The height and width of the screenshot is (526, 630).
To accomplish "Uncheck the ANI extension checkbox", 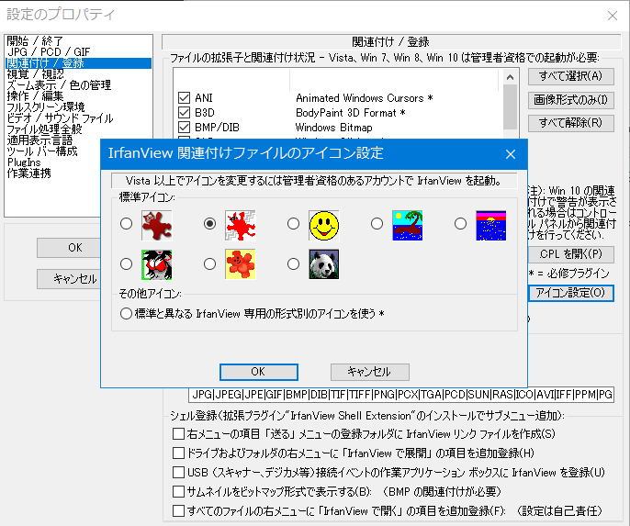I will tap(184, 97).
